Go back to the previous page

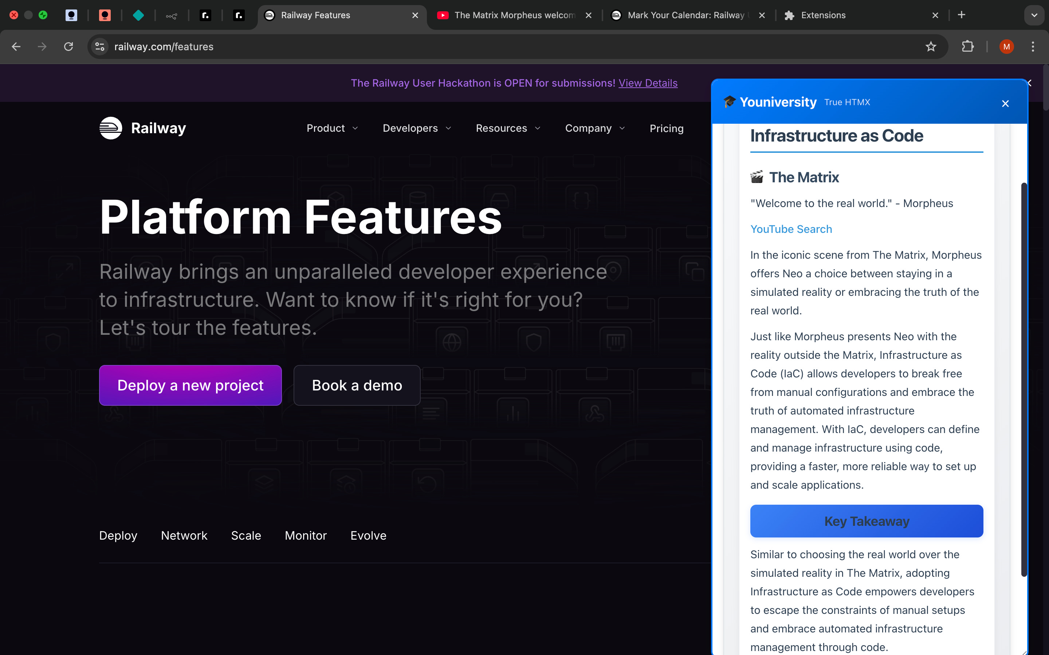16,46
